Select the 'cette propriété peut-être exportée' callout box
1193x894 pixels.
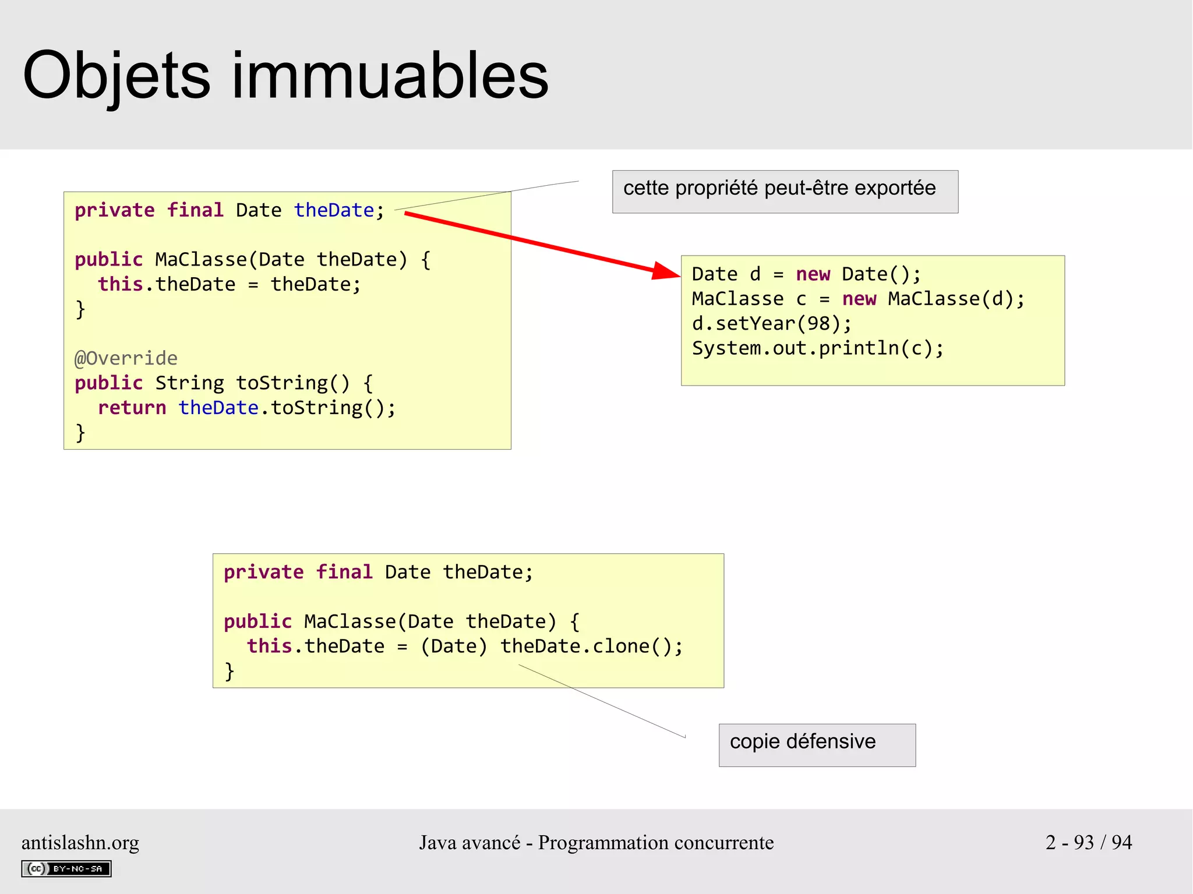click(x=785, y=191)
